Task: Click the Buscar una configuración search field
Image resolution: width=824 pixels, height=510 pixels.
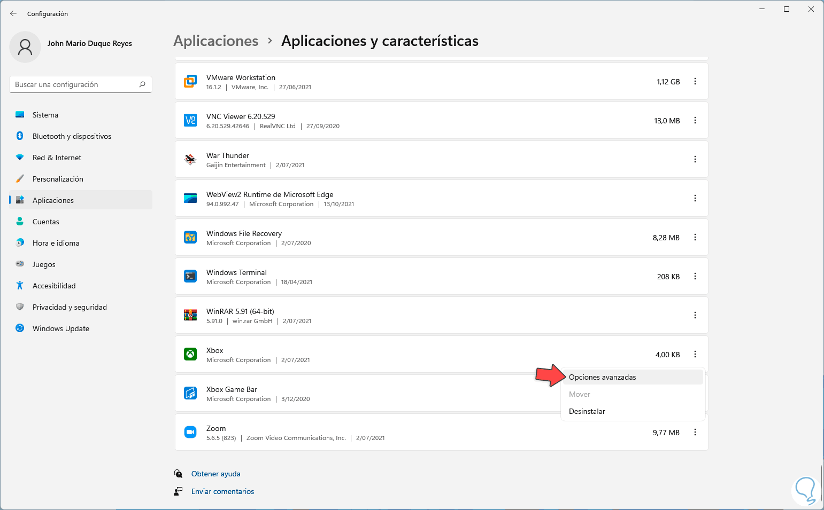Action: (x=75, y=84)
